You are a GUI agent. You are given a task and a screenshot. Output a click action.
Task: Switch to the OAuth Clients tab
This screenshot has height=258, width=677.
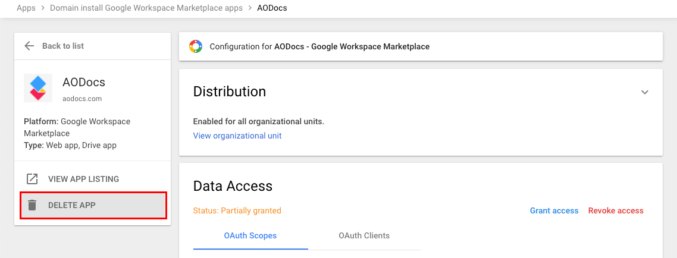click(364, 235)
